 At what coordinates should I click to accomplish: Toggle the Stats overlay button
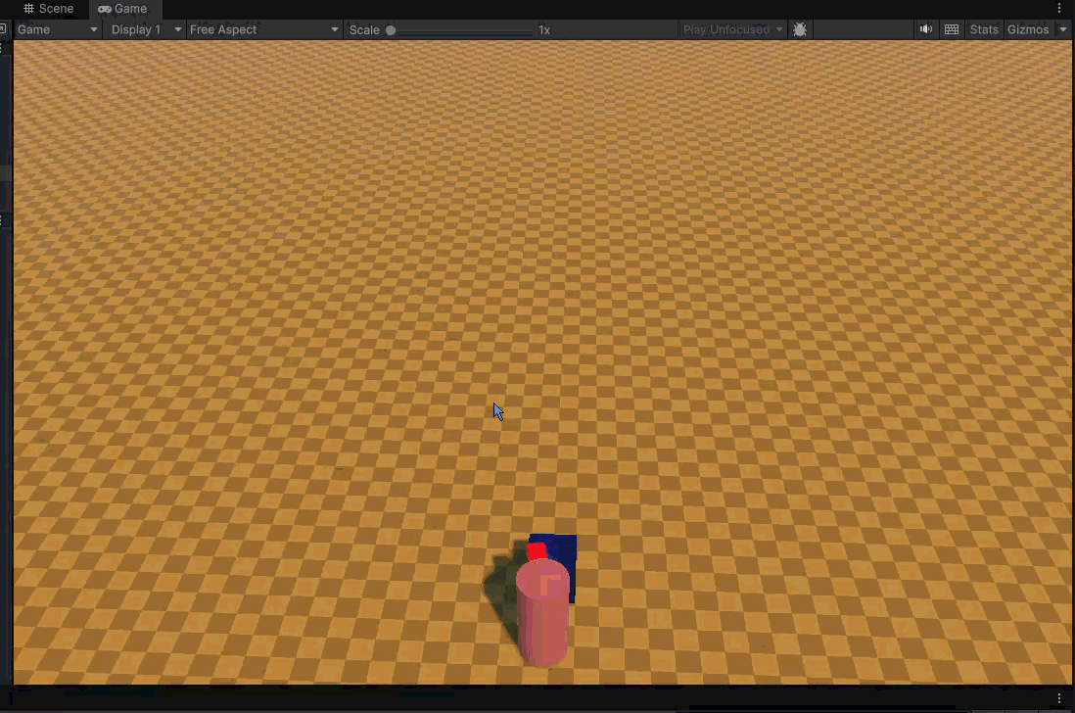click(984, 29)
